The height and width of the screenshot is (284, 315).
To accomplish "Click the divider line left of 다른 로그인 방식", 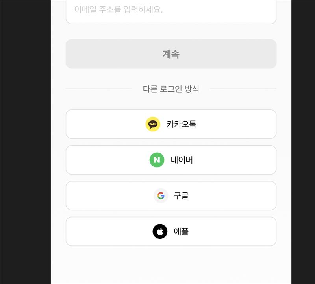I will (98, 89).
